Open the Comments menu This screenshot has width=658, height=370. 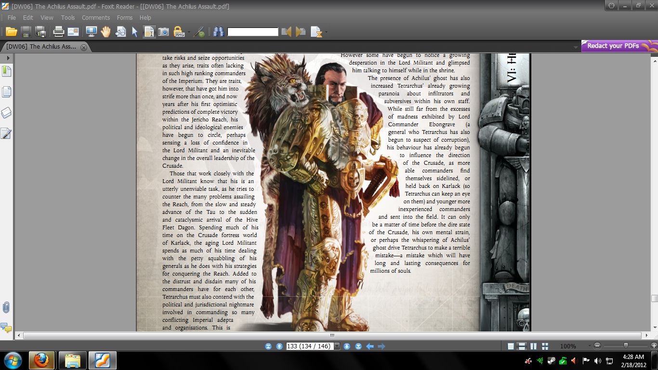tap(96, 17)
